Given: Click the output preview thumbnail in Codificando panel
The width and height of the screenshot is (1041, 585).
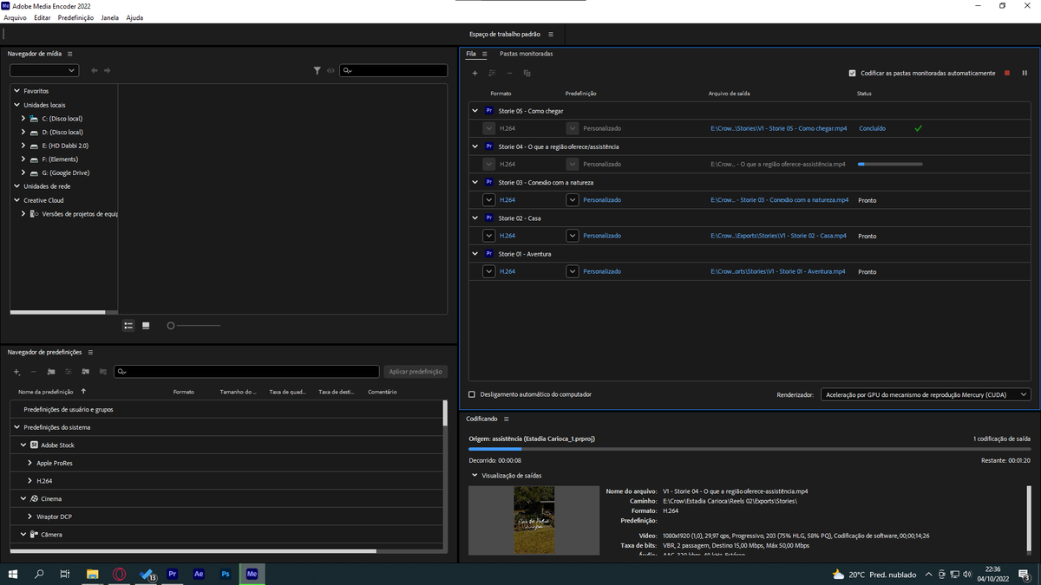Looking at the screenshot, I should pos(534,520).
